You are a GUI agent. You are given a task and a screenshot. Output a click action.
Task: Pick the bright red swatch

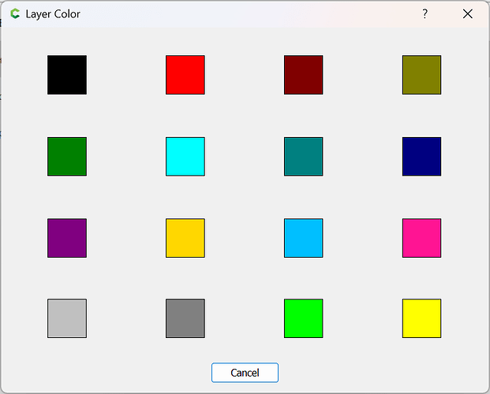click(x=185, y=75)
